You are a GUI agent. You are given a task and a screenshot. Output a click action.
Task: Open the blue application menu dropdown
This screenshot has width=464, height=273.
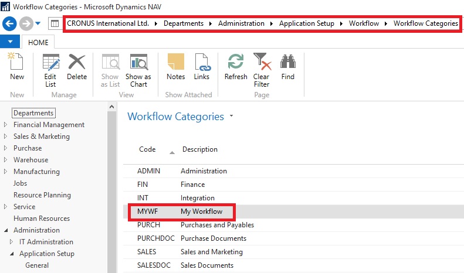tap(10, 42)
